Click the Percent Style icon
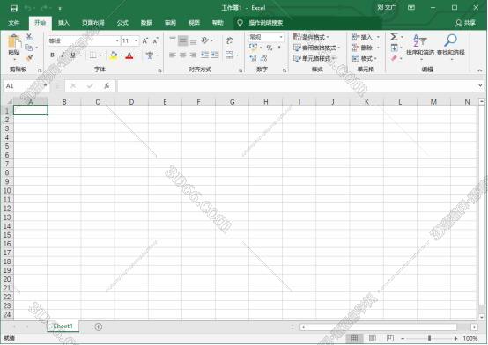 tap(270, 48)
